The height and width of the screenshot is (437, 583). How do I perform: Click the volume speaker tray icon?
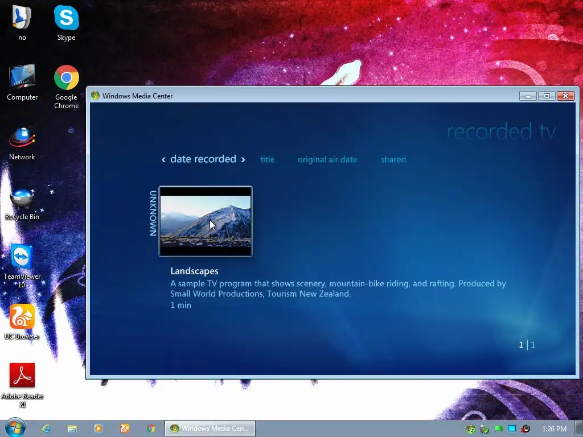525,429
